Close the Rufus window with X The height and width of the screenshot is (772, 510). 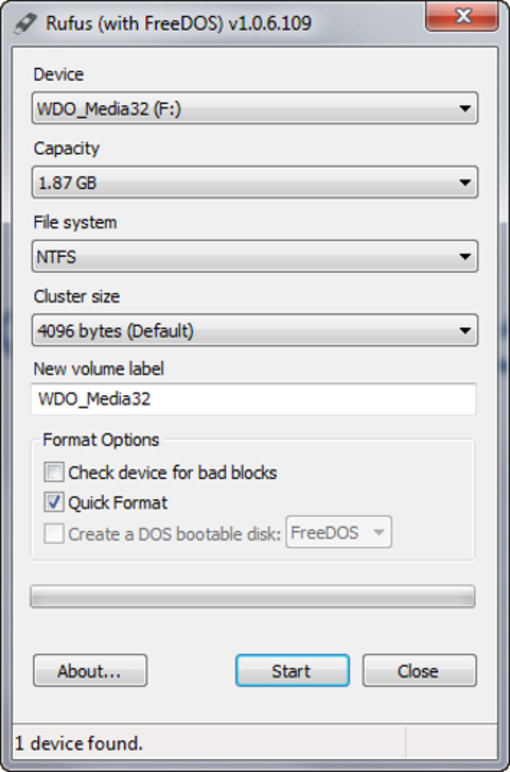[x=462, y=17]
